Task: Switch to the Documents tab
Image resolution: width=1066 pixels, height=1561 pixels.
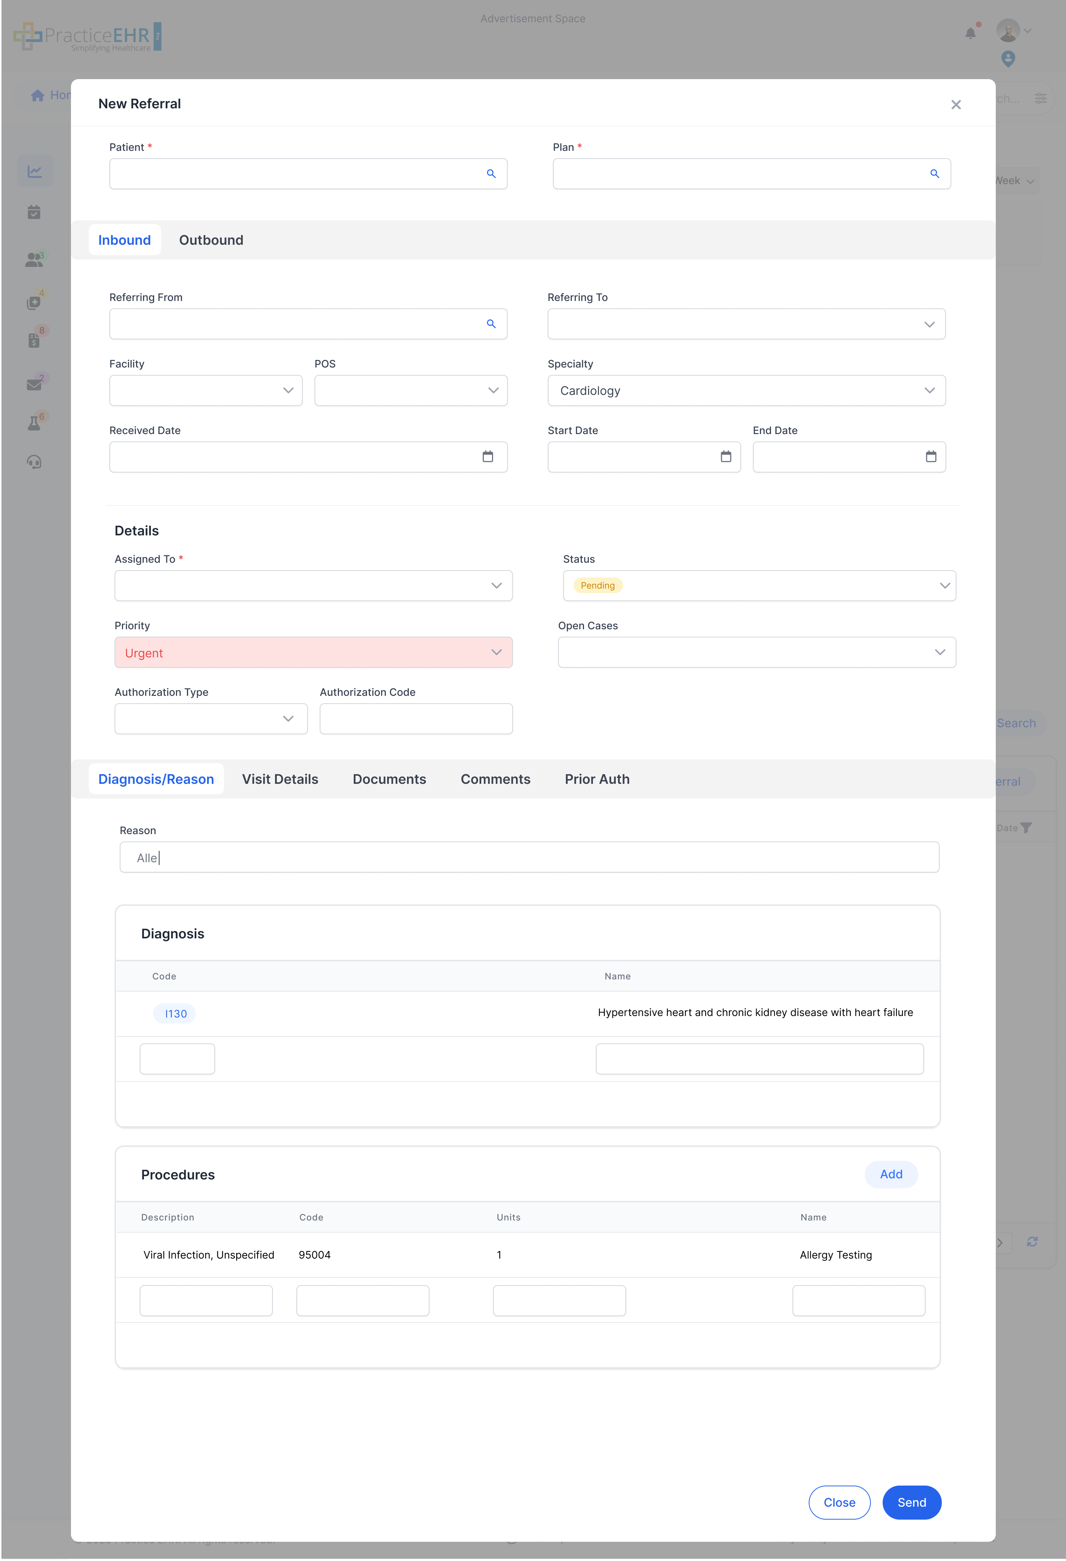Action: tap(389, 779)
